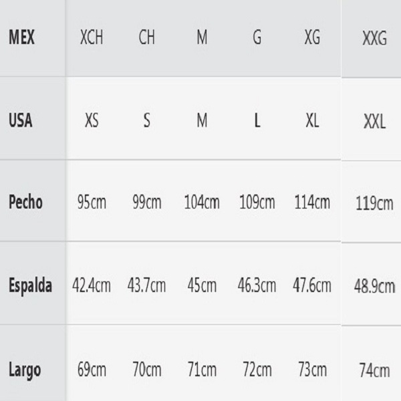
Task: Click the bold L size cell
Action: point(257,121)
